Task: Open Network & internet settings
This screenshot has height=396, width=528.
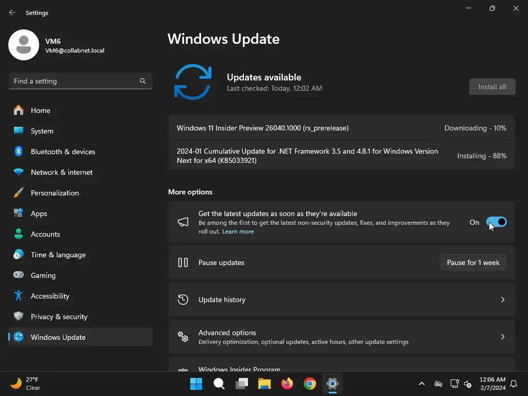Action: (80, 172)
